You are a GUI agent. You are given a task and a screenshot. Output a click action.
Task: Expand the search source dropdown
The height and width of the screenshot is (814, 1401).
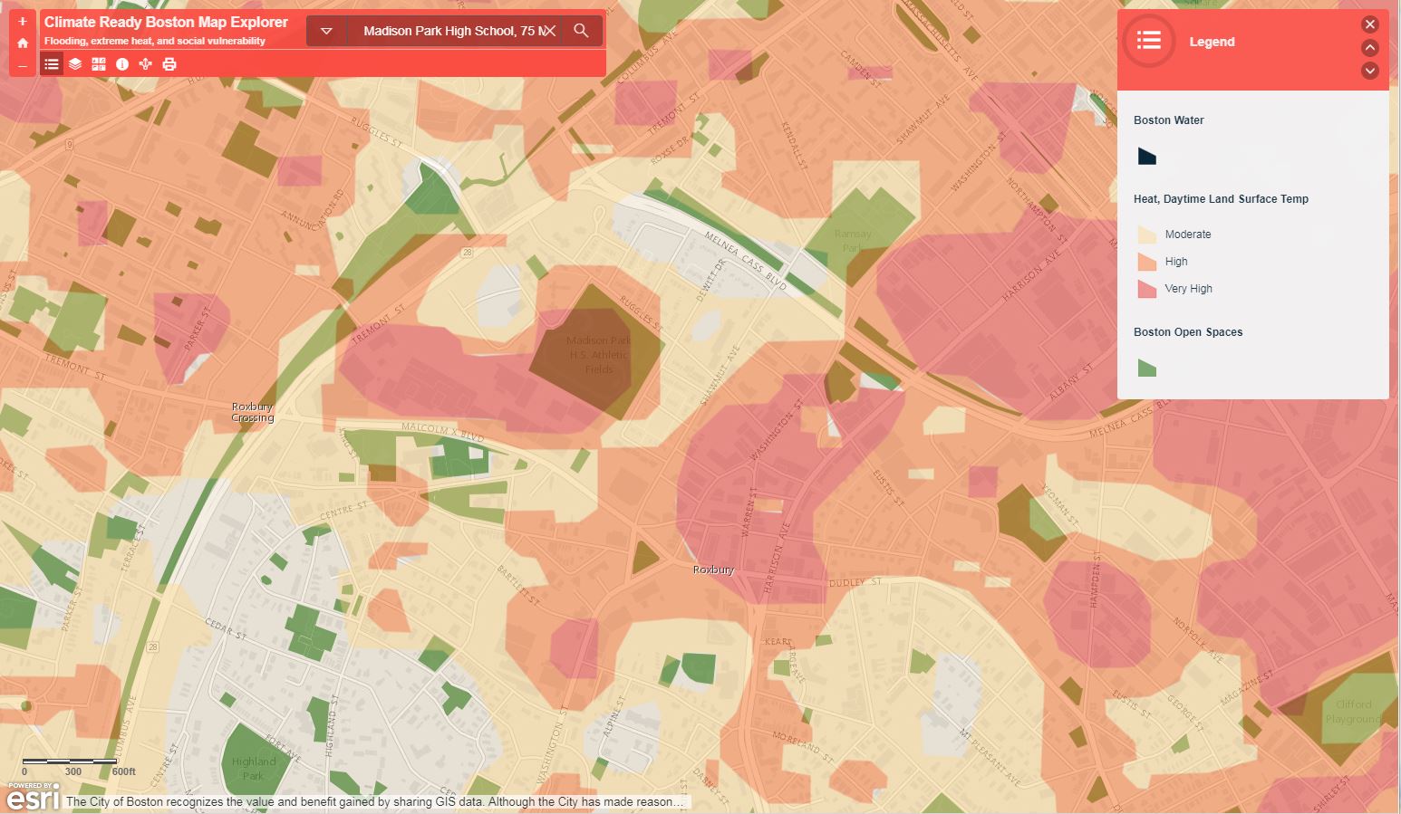click(x=326, y=31)
